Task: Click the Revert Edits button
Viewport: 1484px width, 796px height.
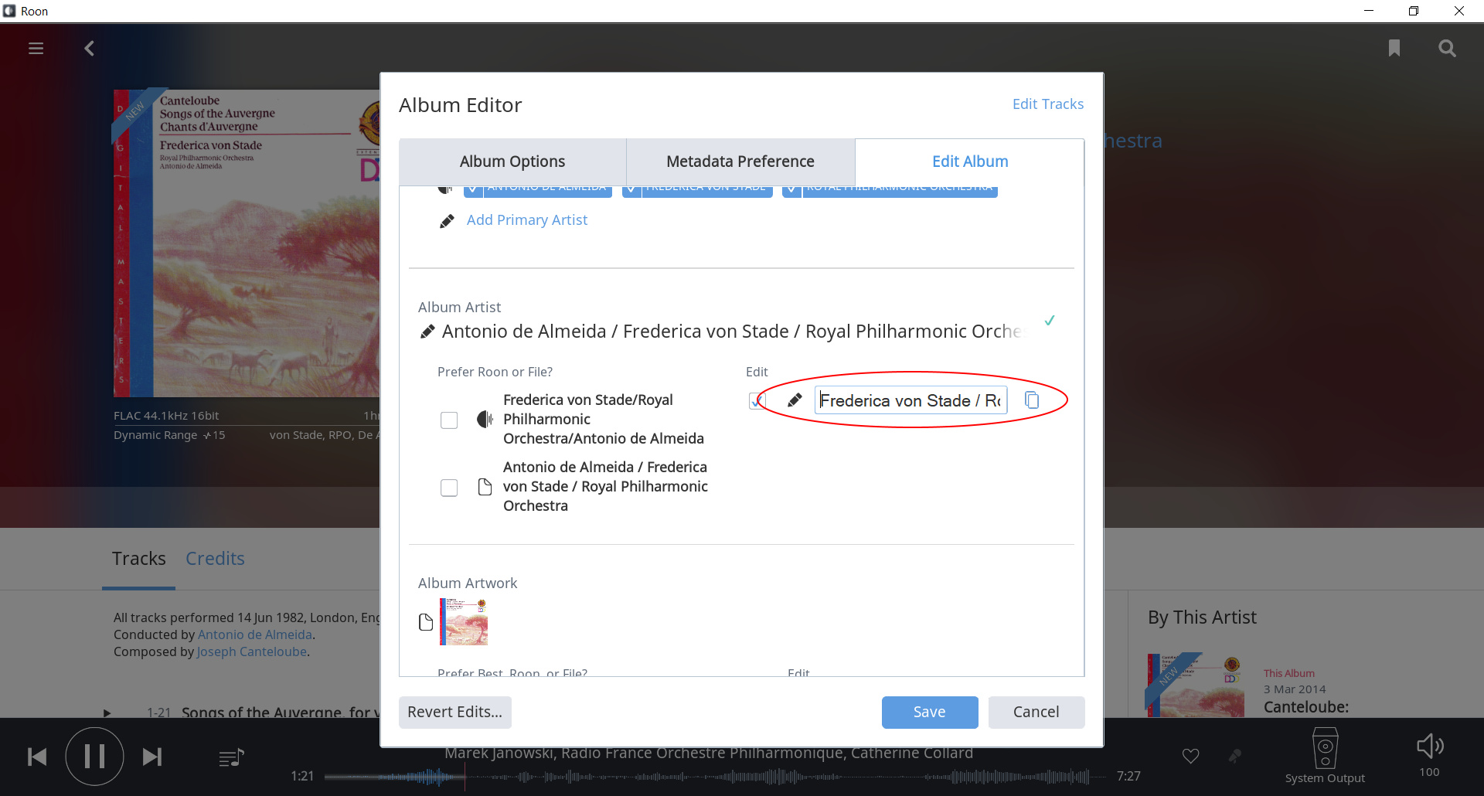Action: pos(455,712)
